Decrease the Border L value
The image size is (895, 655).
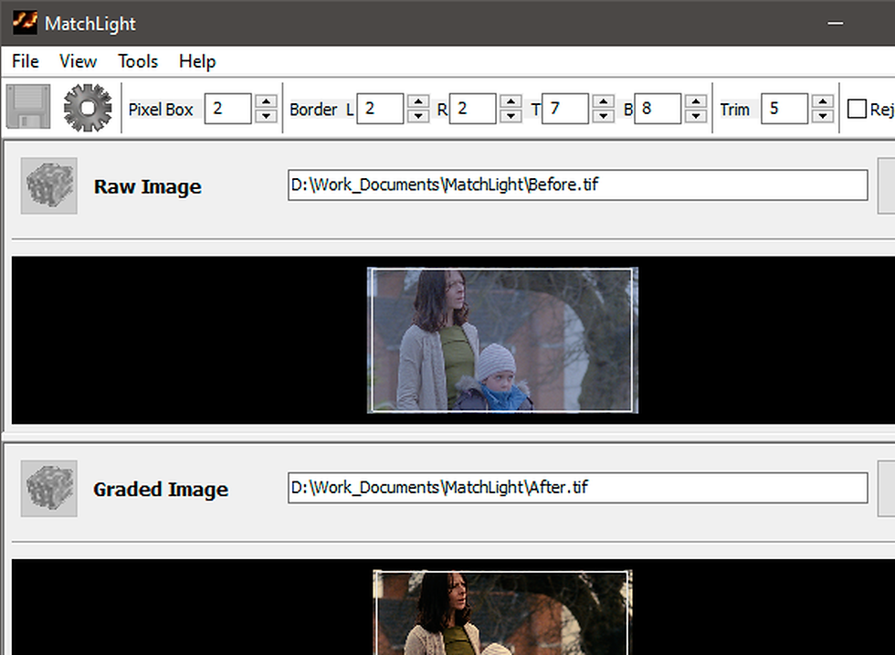tap(418, 115)
